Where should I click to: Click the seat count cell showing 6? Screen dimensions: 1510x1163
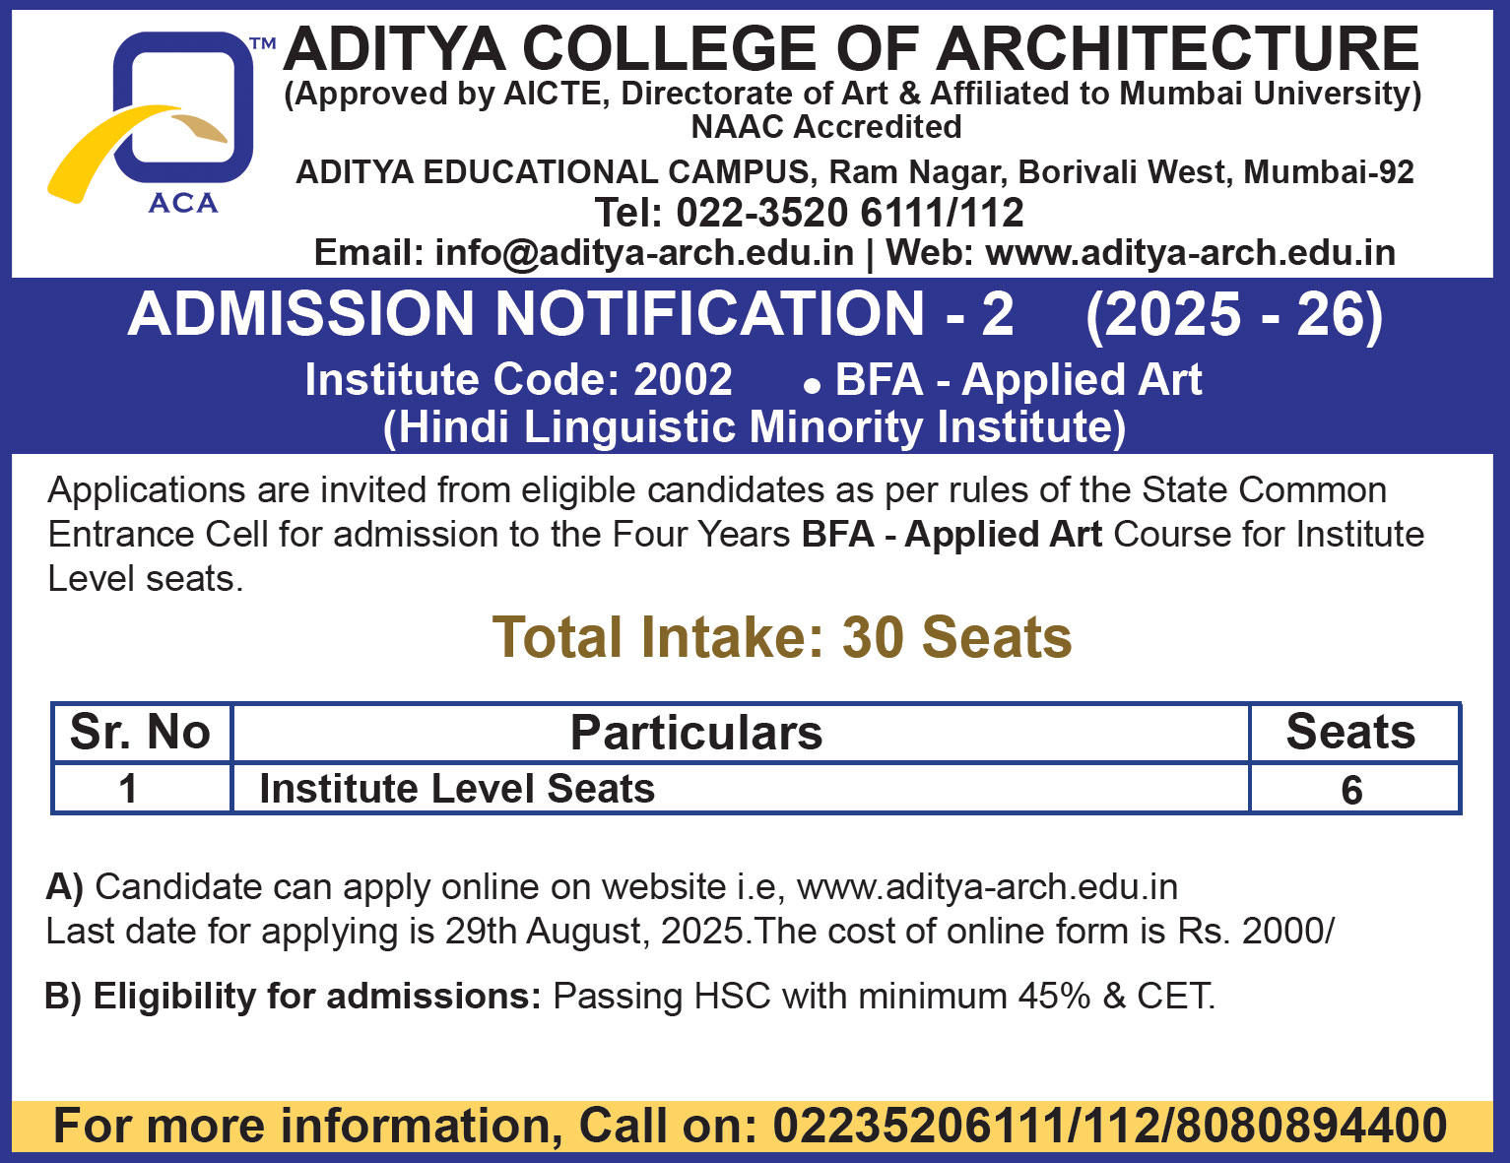click(1351, 790)
